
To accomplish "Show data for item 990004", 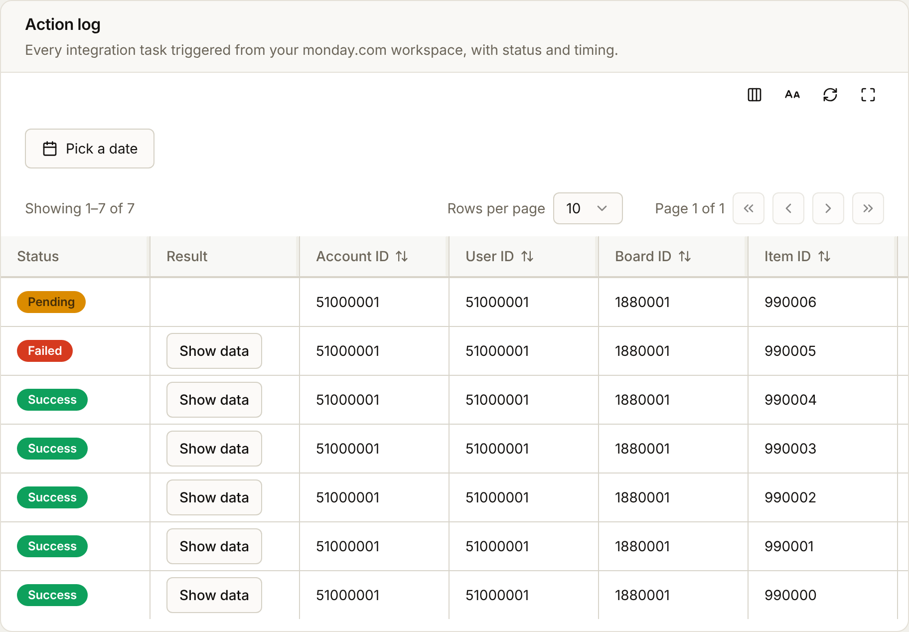I will coord(214,400).
